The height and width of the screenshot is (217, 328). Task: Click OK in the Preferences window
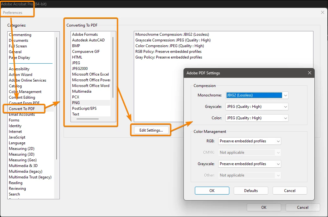pyautogui.click(x=264, y=208)
